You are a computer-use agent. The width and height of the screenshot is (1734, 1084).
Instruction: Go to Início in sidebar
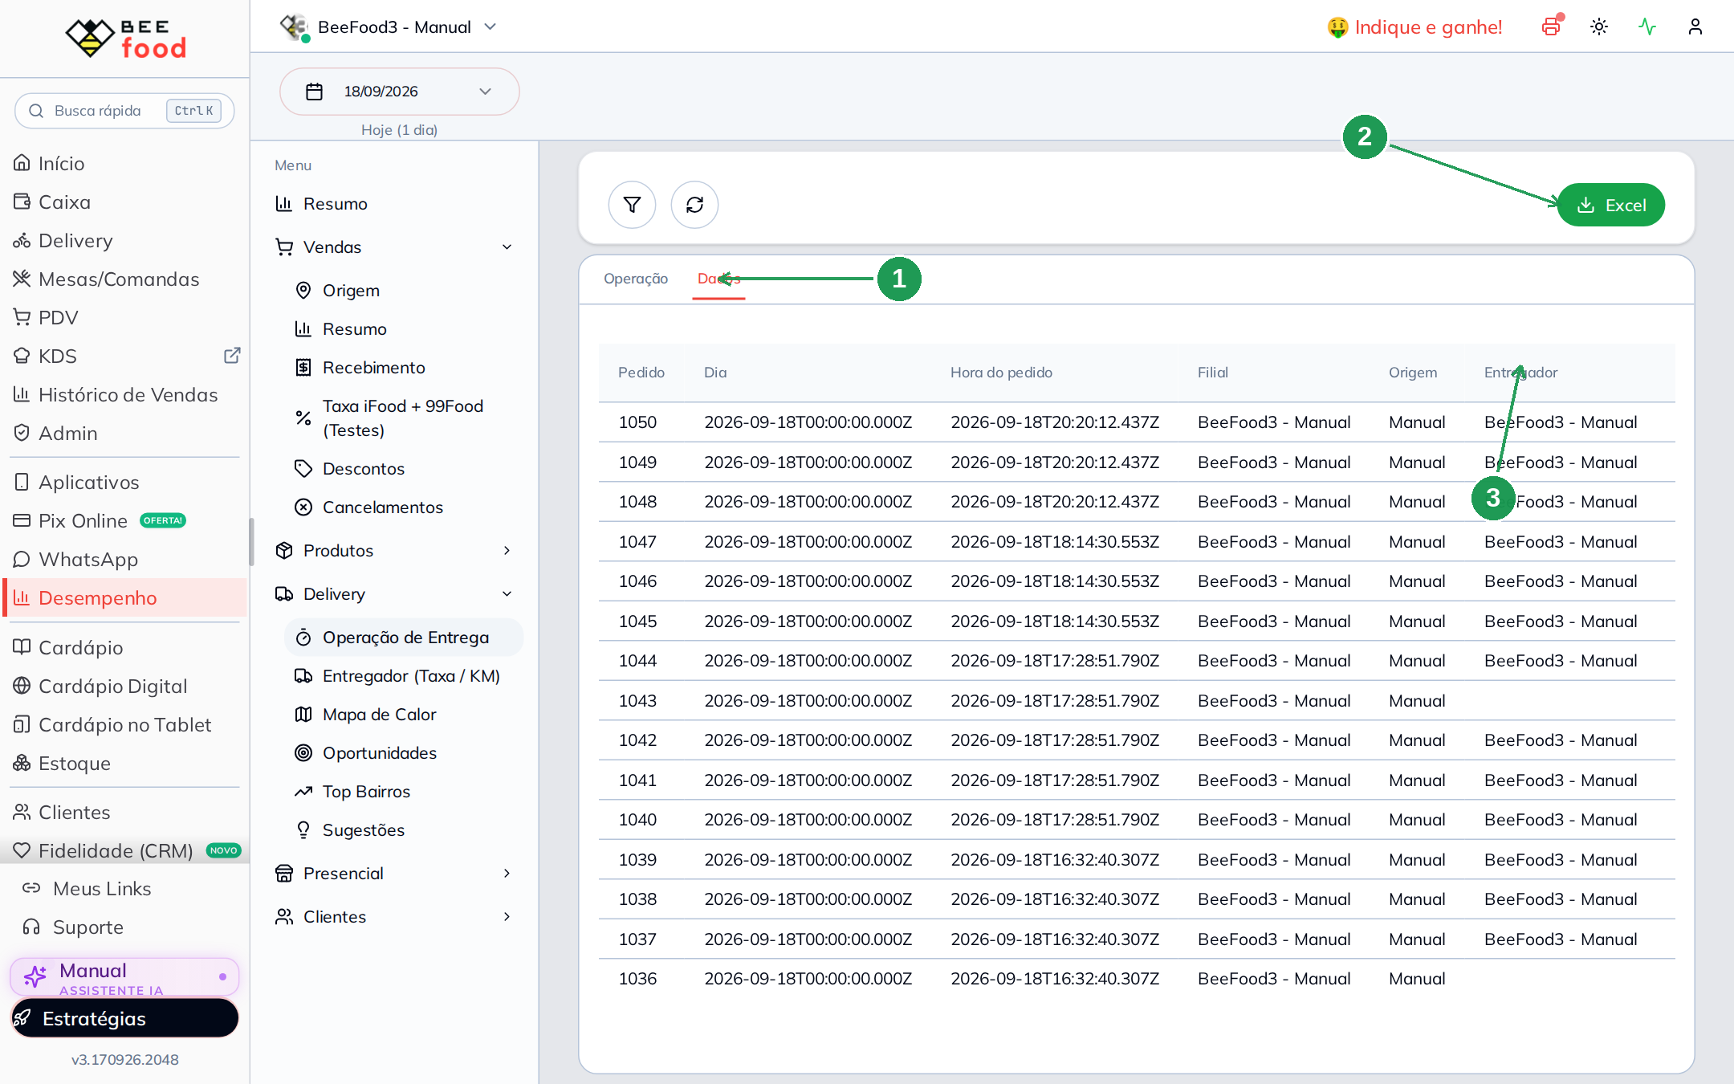124,163
